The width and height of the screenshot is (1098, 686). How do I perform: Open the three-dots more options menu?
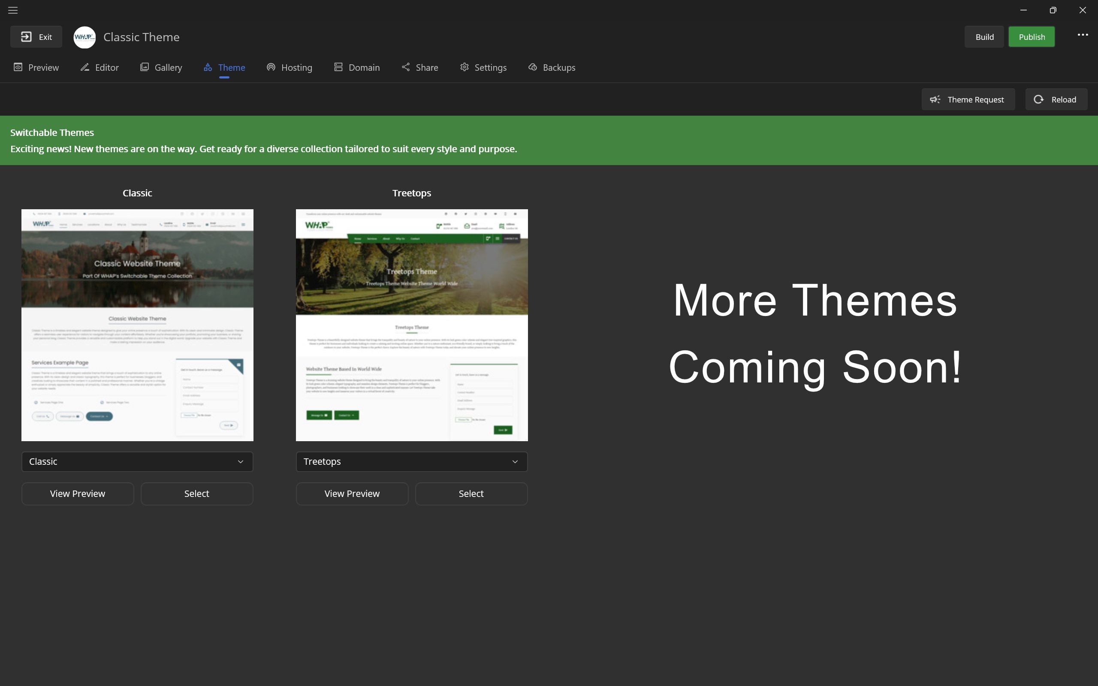pyautogui.click(x=1083, y=35)
